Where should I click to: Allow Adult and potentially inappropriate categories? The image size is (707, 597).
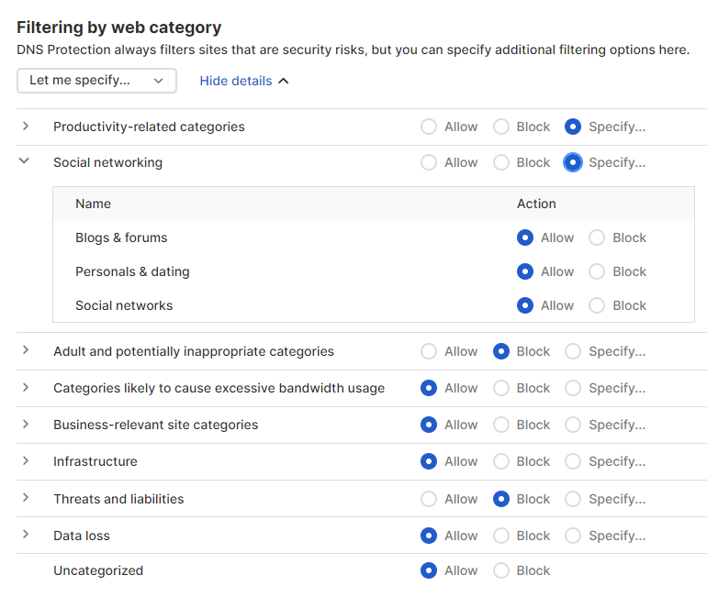(x=429, y=351)
